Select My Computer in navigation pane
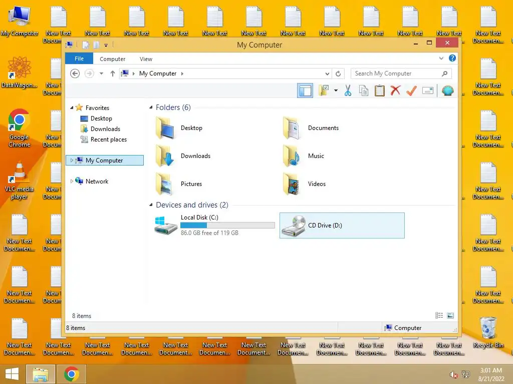 (x=104, y=160)
